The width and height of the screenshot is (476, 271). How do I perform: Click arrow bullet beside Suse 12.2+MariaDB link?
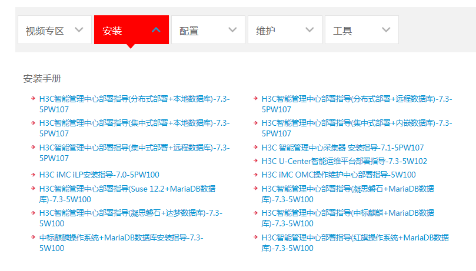click(x=33, y=188)
